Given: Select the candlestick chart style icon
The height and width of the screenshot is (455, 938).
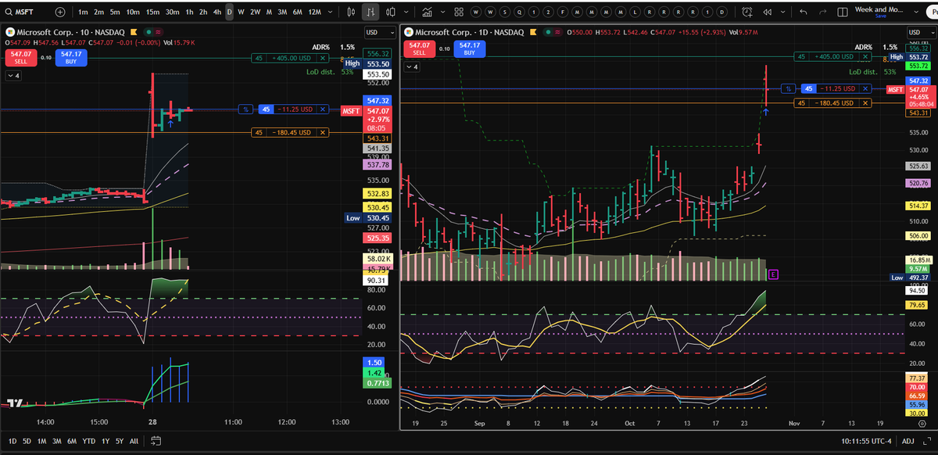Looking at the screenshot, I should [x=351, y=11].
